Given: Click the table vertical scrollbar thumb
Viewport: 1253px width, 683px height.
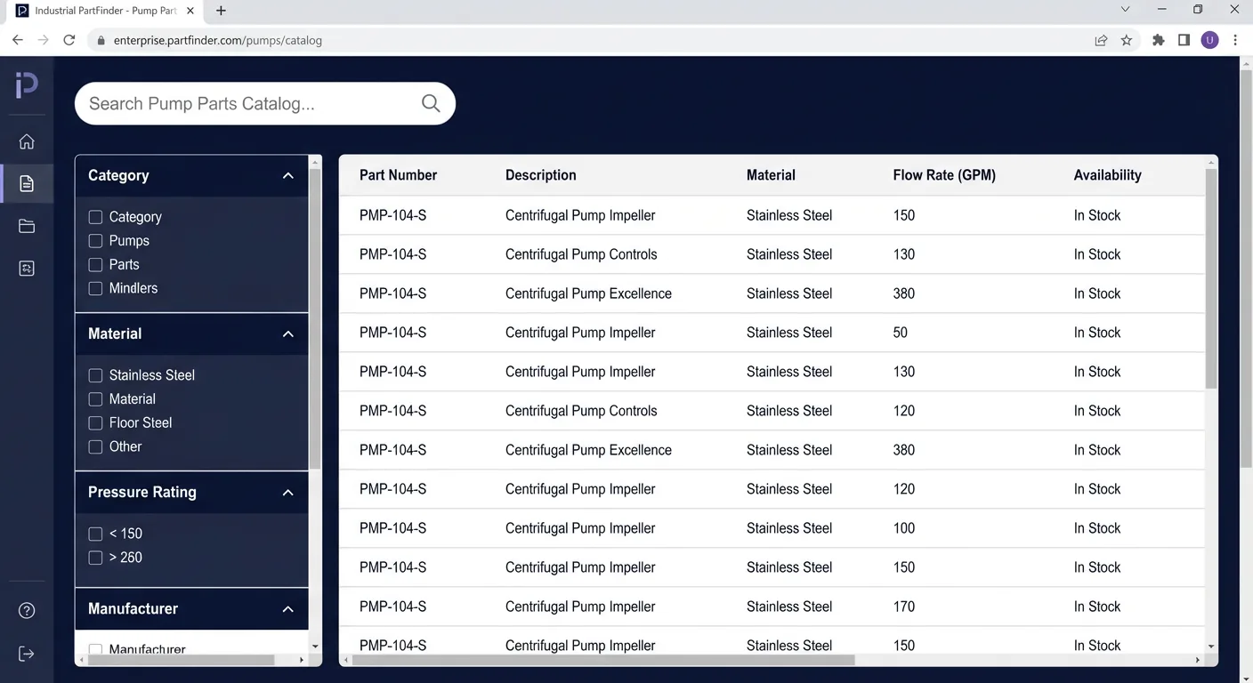Looking at the screenshot, I should tap(1210, 278).
